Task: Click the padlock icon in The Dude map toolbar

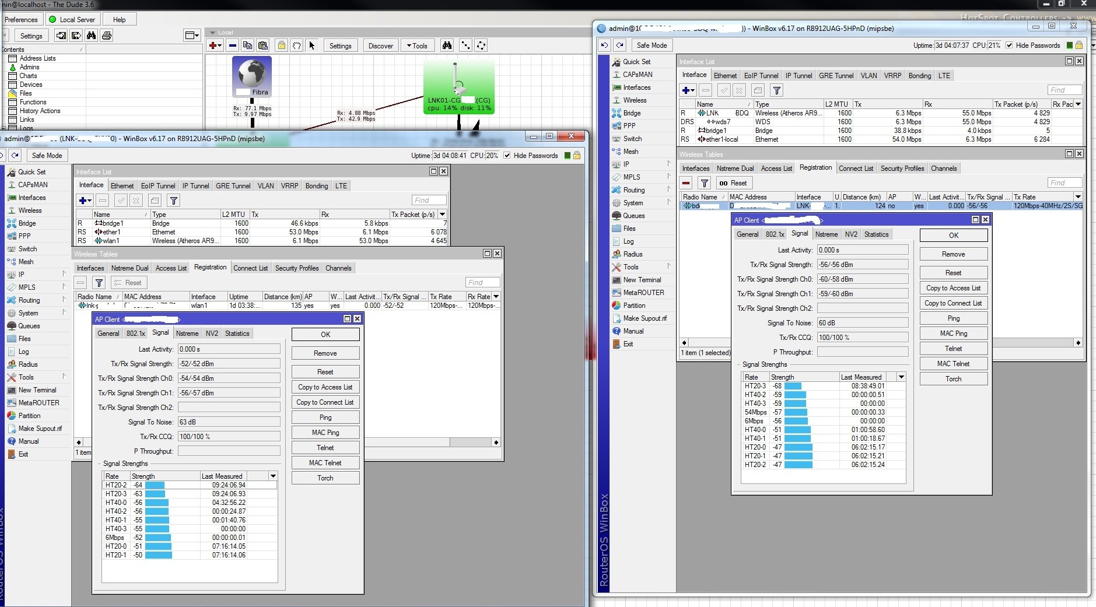Action: [282, 45]
